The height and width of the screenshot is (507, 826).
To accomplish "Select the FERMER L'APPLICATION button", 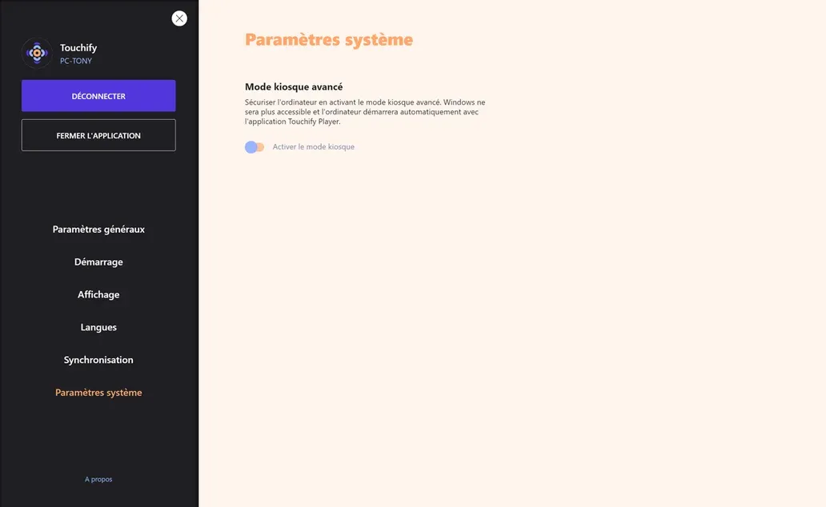I will click(x=98, y=135).
